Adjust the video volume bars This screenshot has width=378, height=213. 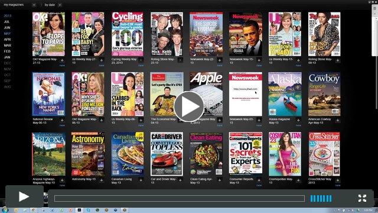[321, 199]
